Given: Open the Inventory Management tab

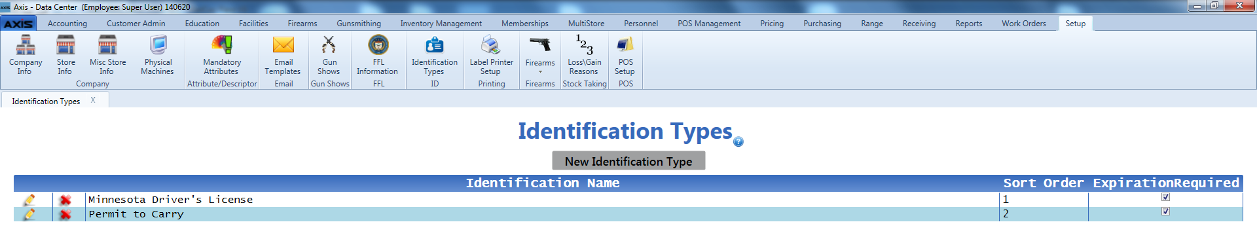Looking at the screenshot, I should [x=441, y=24].
